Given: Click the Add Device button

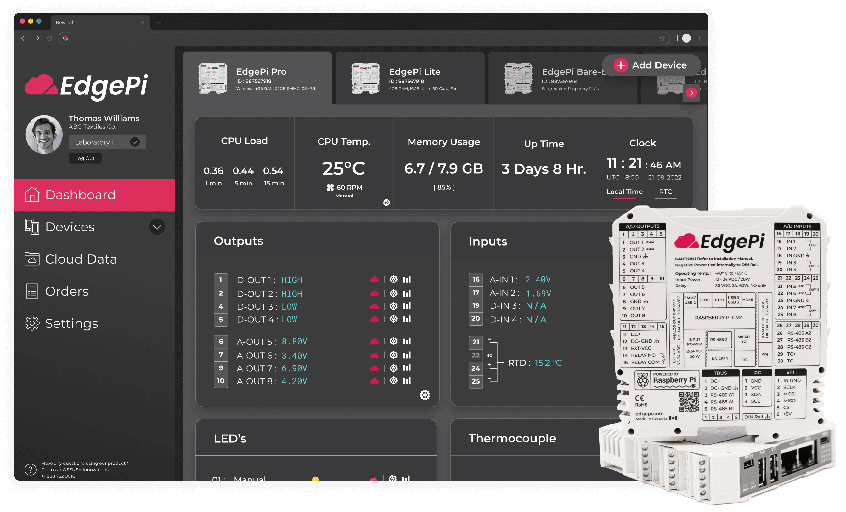Looking at the screenshot, I should pyautogui.click(x=651, y=65).
